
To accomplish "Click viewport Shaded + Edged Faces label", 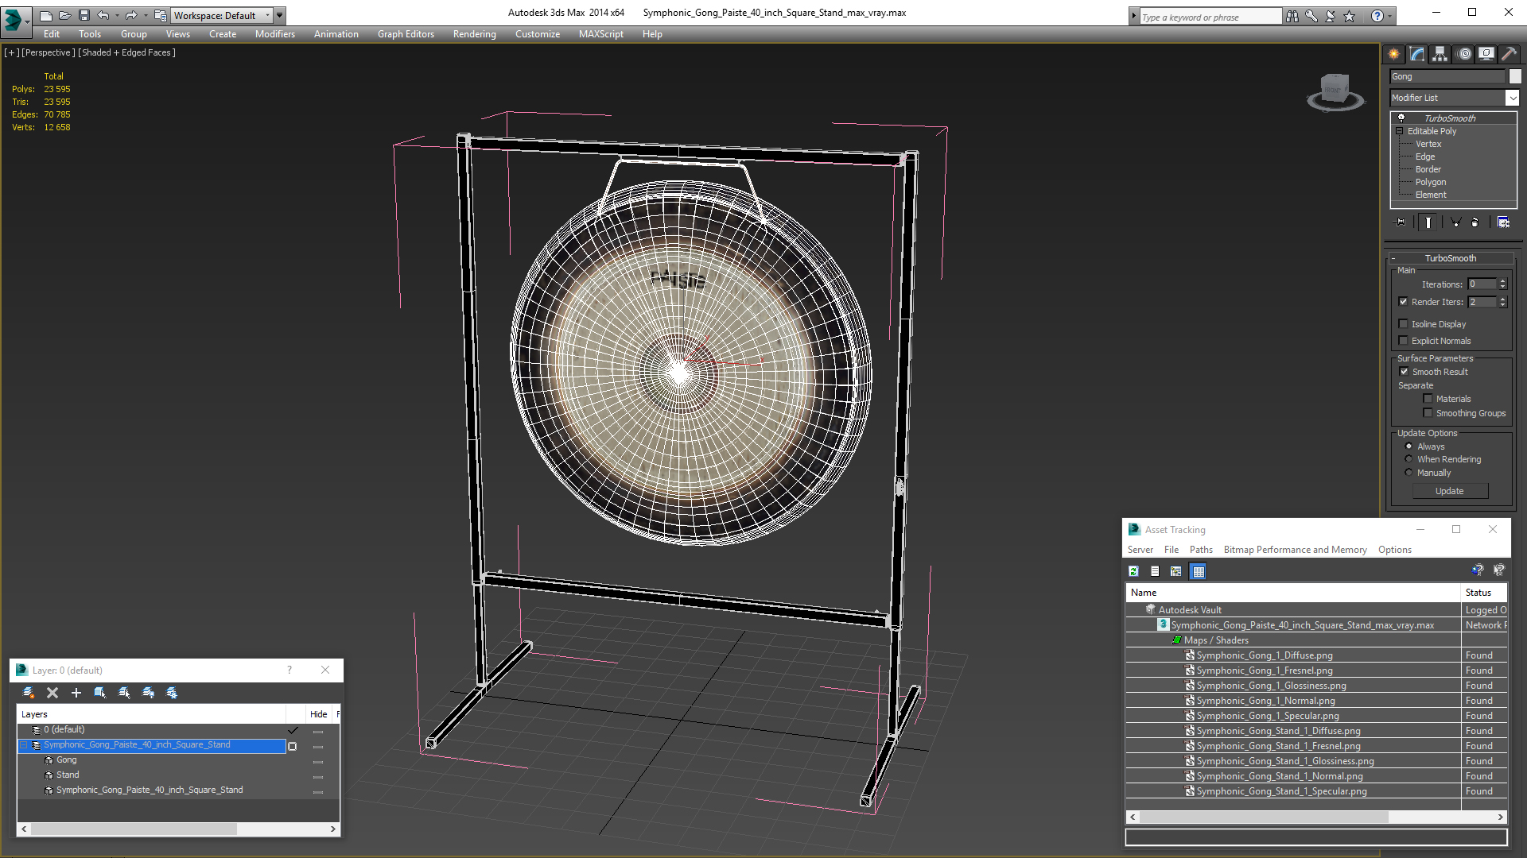I will coord(127,52).
